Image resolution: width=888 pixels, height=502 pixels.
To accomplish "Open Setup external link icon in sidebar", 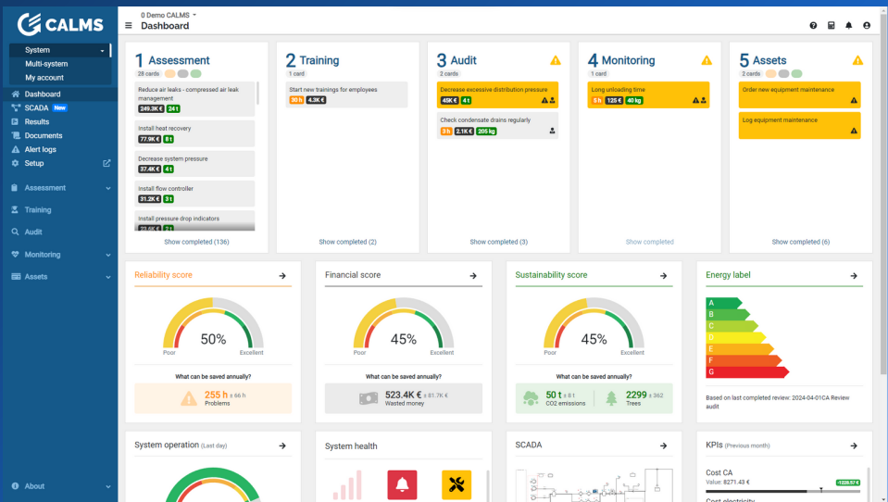I will click(x=106, y=163).
